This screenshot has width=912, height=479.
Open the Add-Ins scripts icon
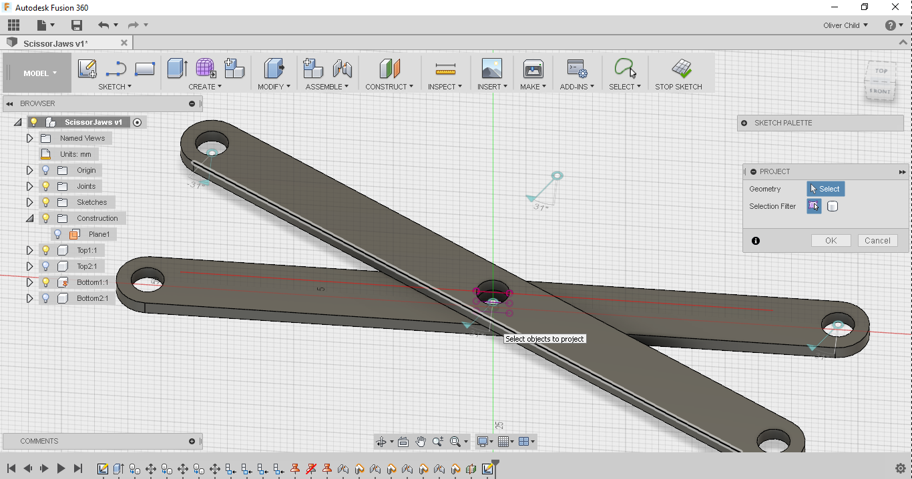tap(577, 68)
